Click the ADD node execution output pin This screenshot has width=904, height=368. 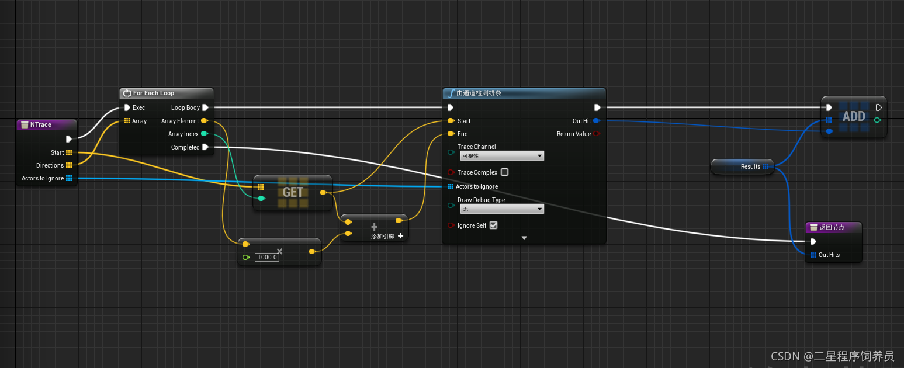878,107
